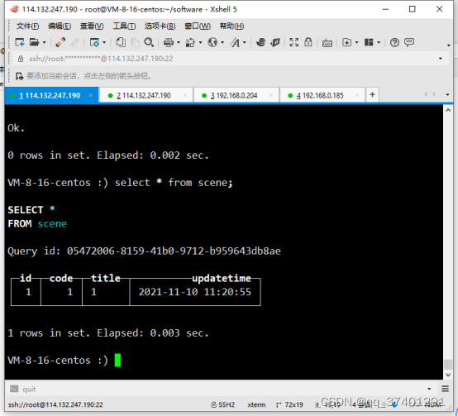
Task: Click the Paste toolbar icon
Action: tap(135, 42)
